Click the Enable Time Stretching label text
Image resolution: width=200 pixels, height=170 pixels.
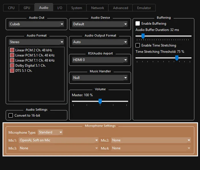pyautogui.click(x=159, y=45)
